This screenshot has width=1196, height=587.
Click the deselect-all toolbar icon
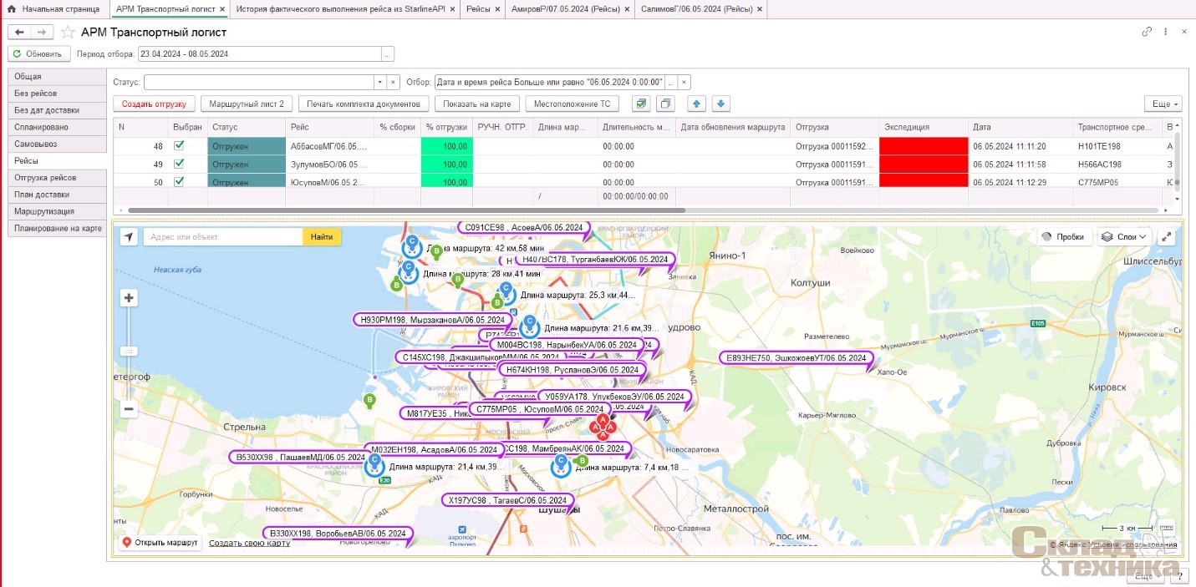pos(665,104)
